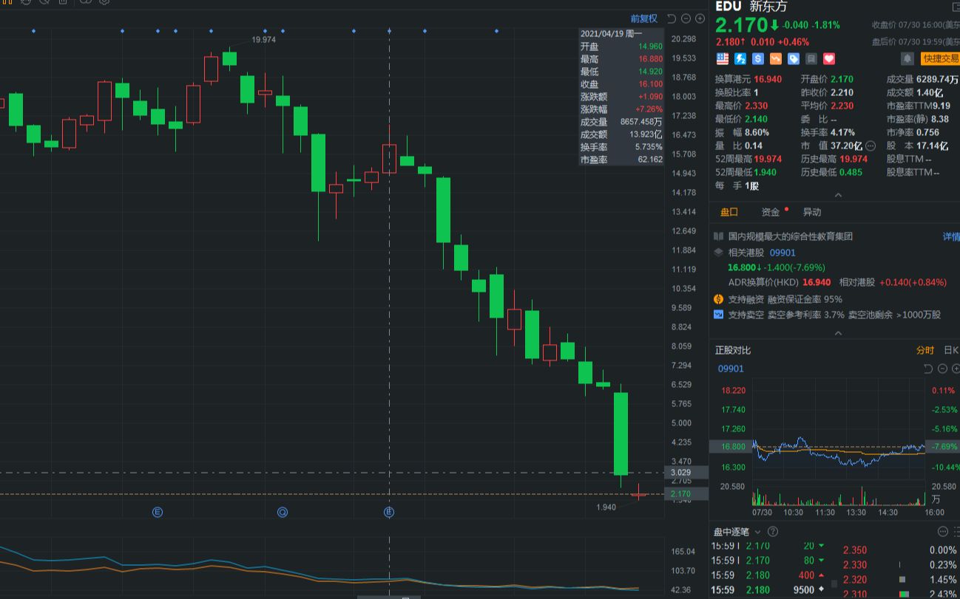This screenshot has height=599, width=960.
Task: Click the blue price tag icon
Action: [794, 58]
